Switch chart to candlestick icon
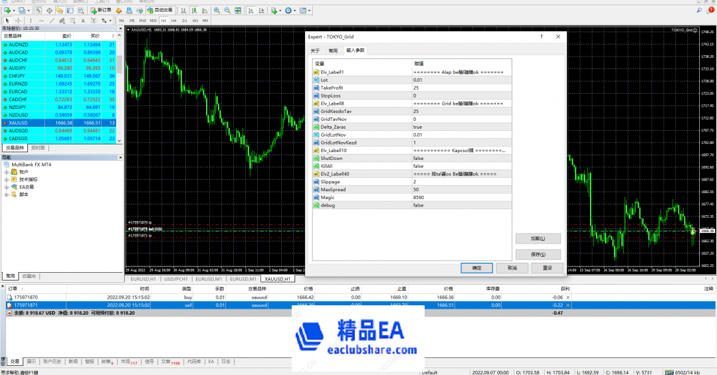Image resolution: width=717 pixels, height=375 pixels. pyautogui.click(x=194, y=10)
